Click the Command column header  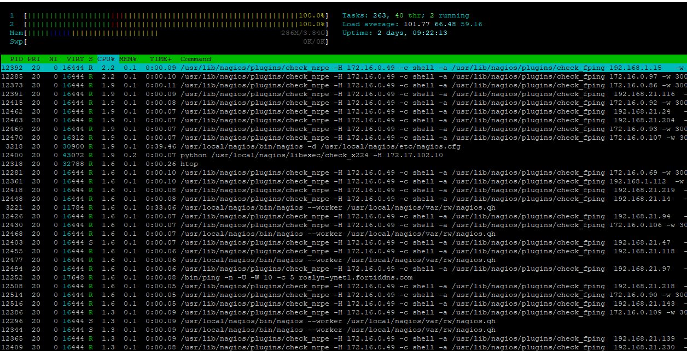[195, 59]
